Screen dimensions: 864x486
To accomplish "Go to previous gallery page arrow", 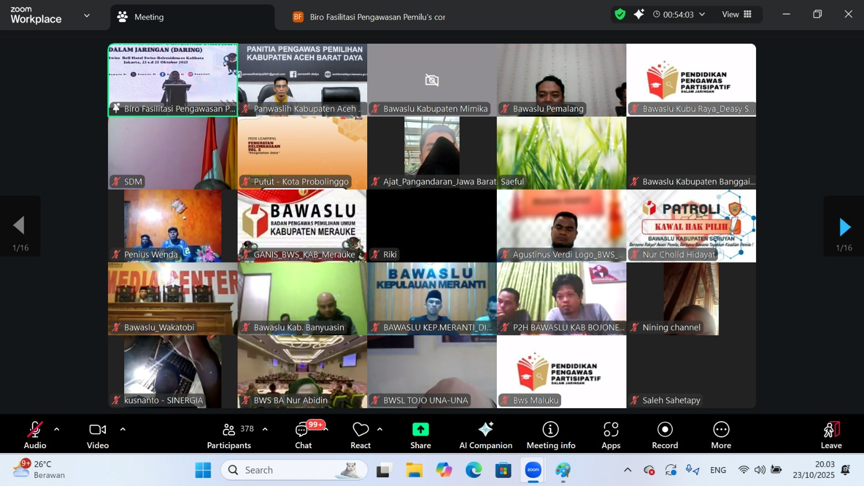I will (19, 226).
